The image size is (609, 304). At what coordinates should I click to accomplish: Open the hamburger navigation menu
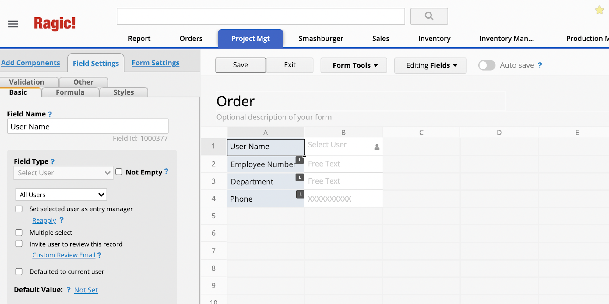pos(13,24)
